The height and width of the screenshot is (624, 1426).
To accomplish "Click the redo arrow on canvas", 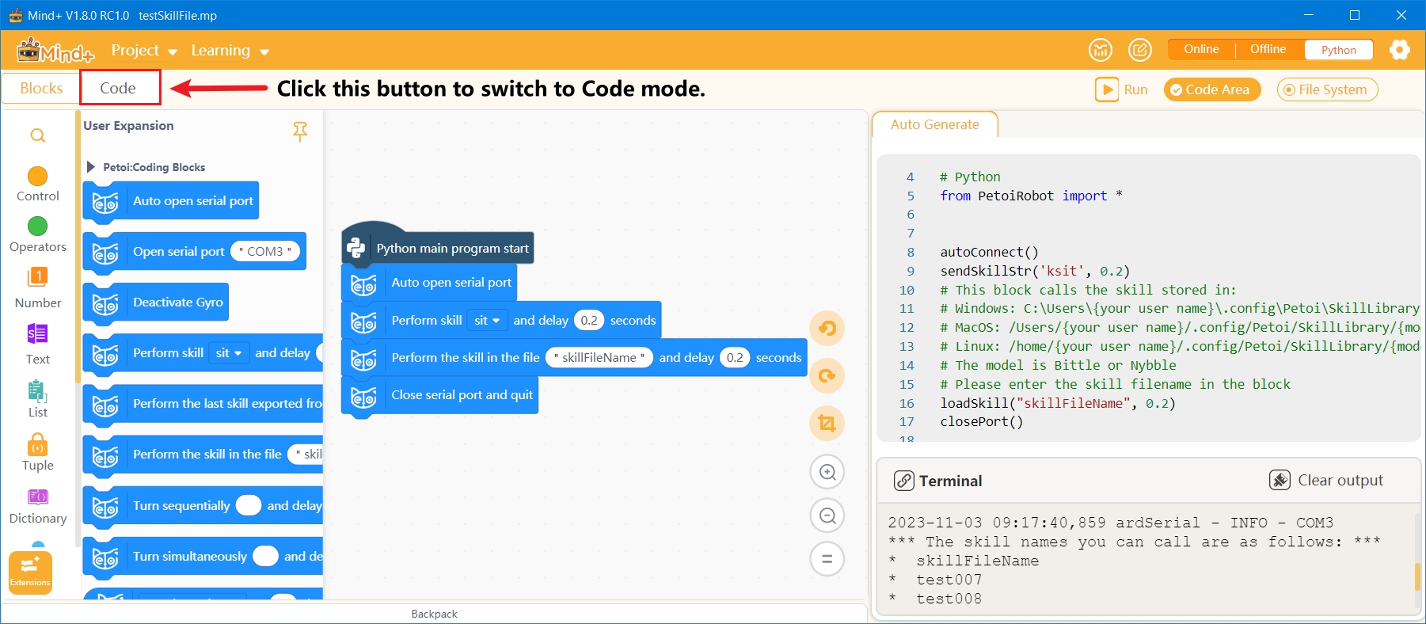I will 827,375.
